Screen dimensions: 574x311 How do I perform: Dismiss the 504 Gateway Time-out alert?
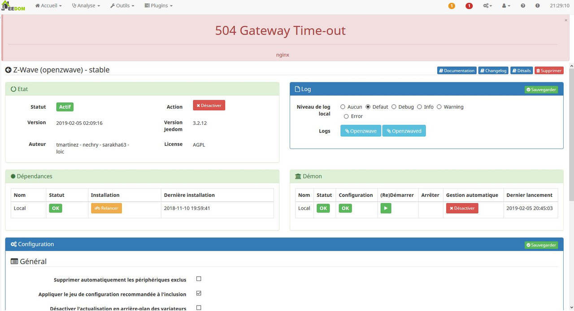click(x=566, y=20)
